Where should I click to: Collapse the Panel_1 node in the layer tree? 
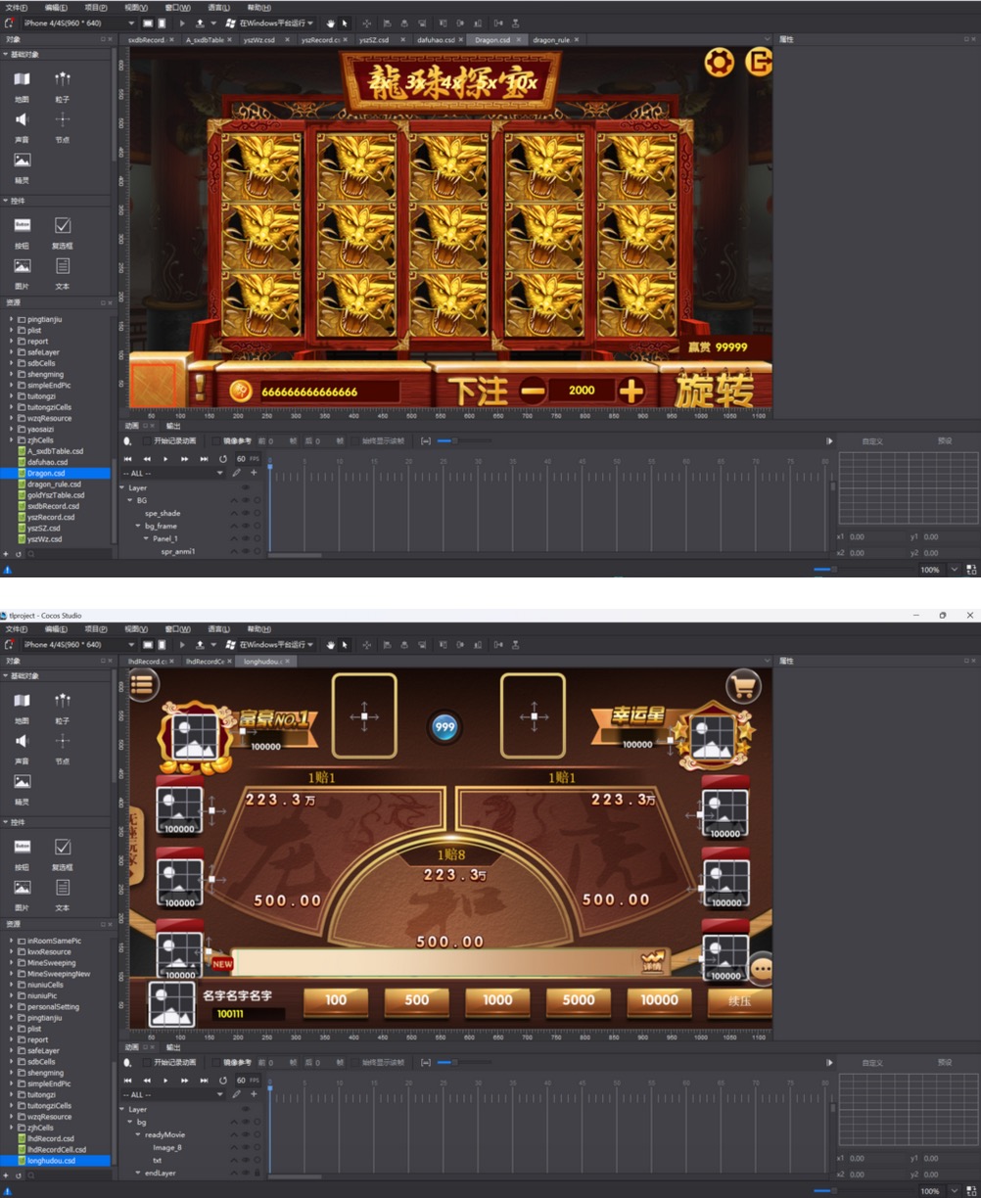pyautogui.click(x=147, y=538)
